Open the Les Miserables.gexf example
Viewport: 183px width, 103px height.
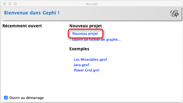point(91,59)
